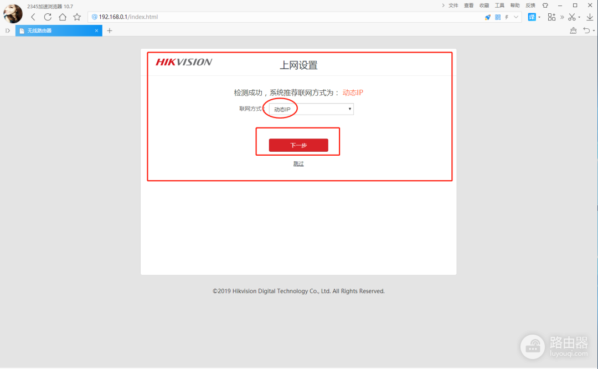Open the QR code scanner icon
Image resolution: width=598 pixels, height=369 pixels.
click(497, 17)
